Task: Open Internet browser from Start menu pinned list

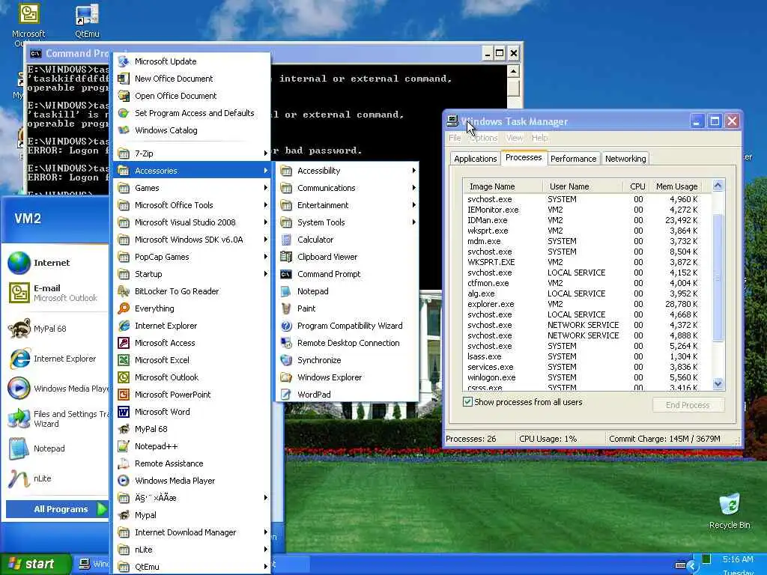Action: point(55,263)
